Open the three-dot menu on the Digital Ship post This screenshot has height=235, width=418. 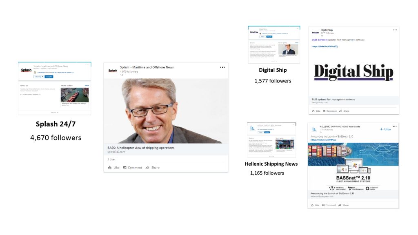(395, 30)
